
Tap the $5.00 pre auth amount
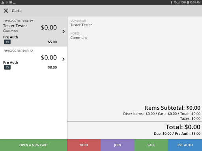point(52,42)
